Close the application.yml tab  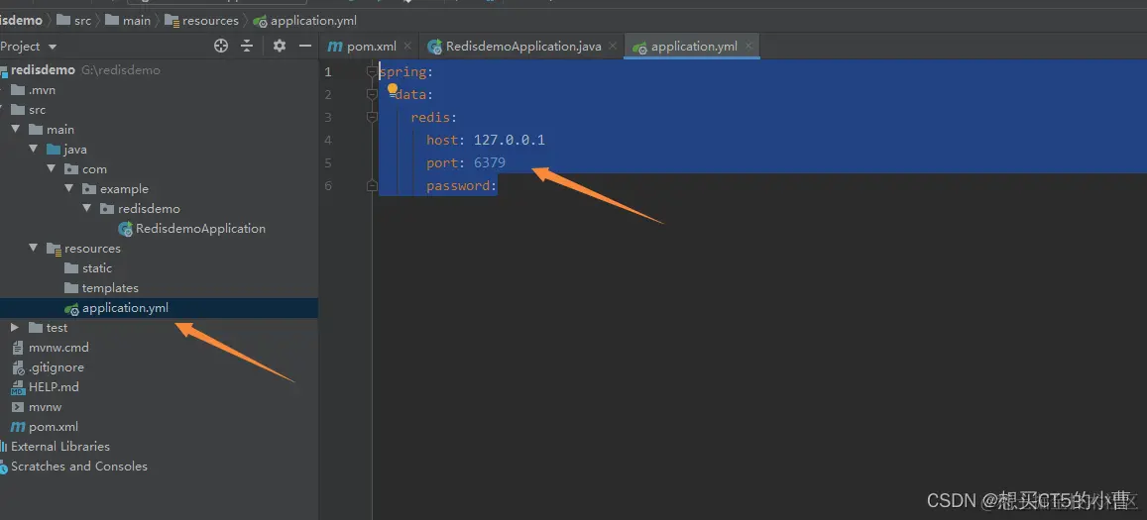pos(748,47)
